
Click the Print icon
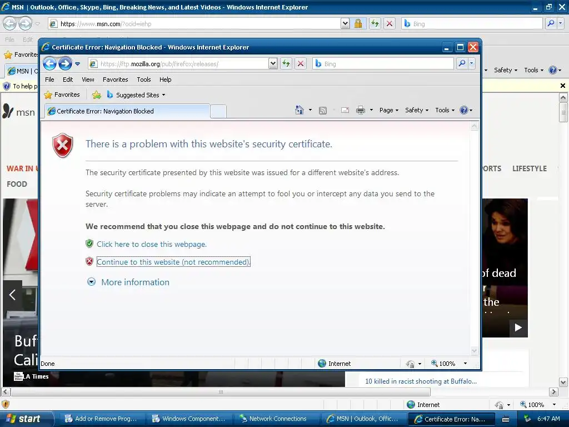(360, 110)
